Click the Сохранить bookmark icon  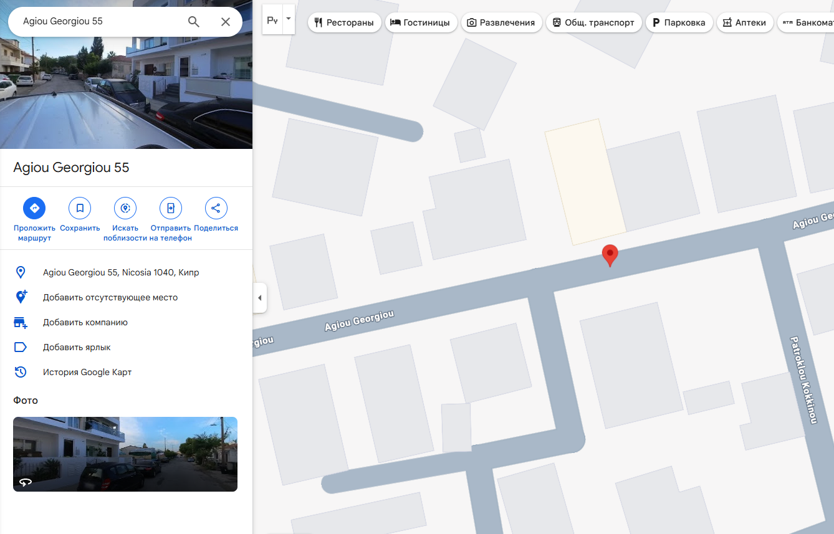click(x=80, y=208)
